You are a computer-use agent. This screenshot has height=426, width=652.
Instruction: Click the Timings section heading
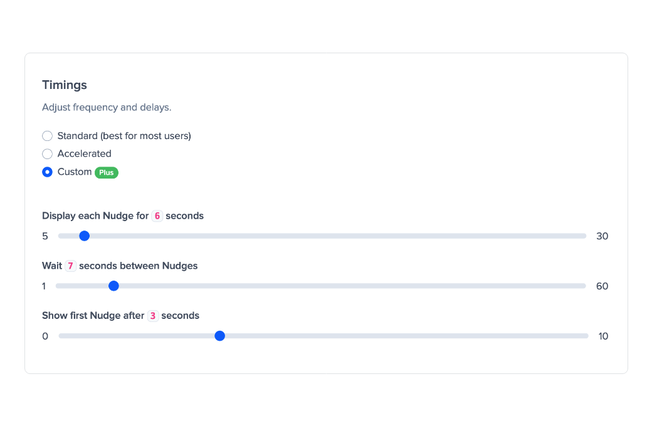click(65, 85)
